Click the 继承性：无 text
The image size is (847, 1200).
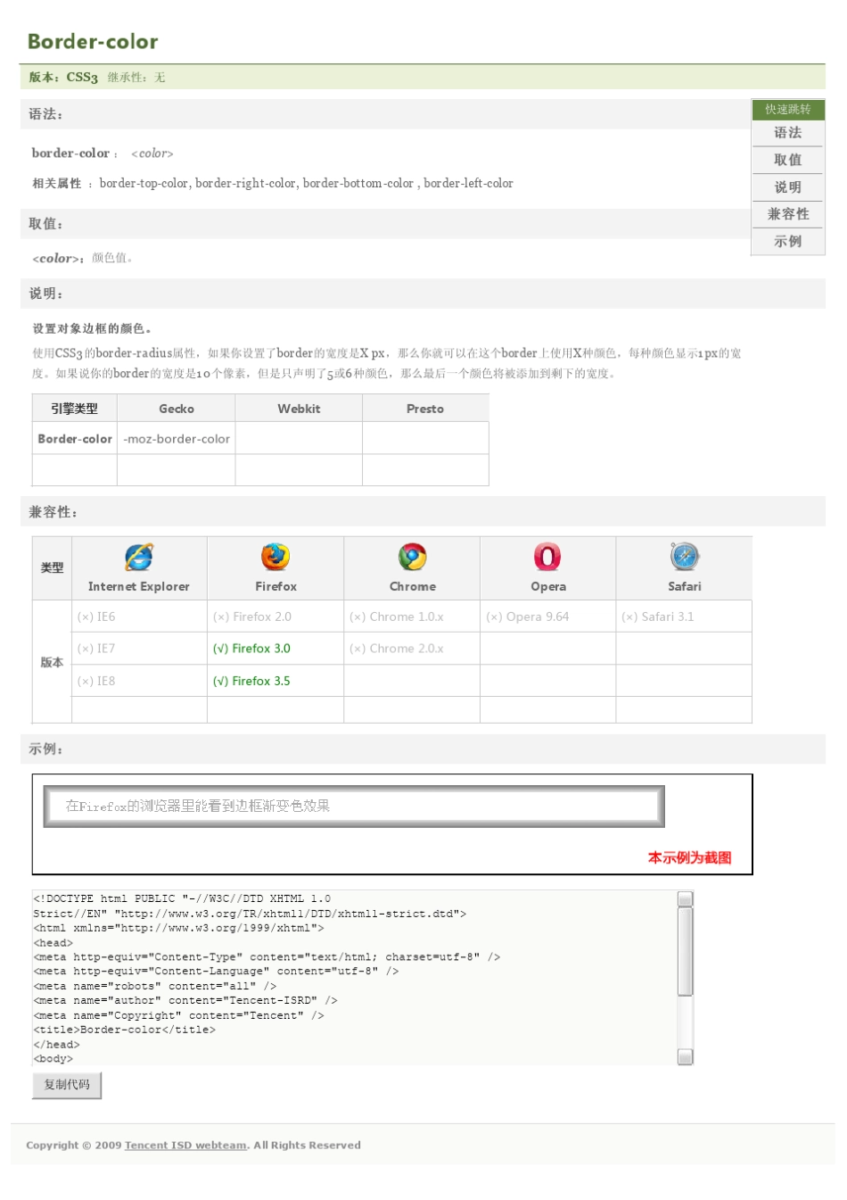[136, 78]
